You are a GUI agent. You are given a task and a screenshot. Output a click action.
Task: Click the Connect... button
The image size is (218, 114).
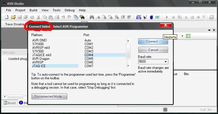(153, 41)
